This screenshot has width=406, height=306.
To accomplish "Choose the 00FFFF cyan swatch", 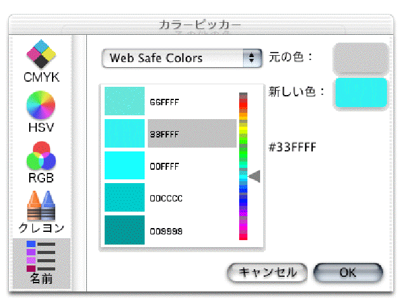I will click(x=124, y=166).
